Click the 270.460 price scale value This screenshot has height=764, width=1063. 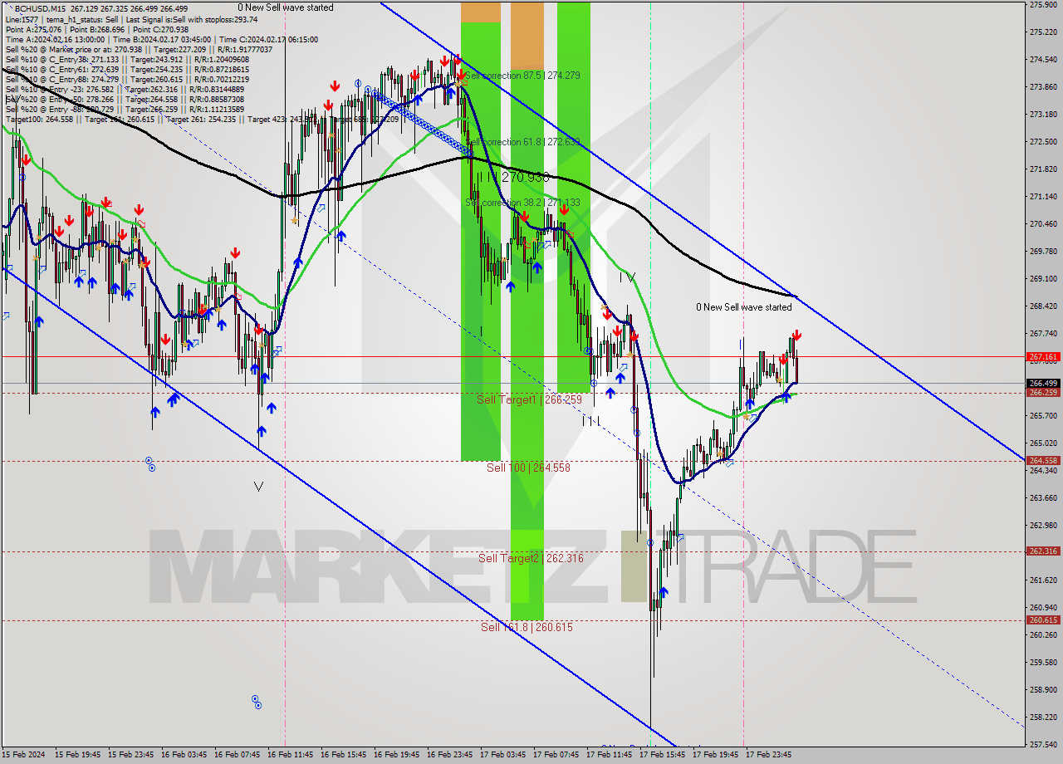(x=1043, y=224)
